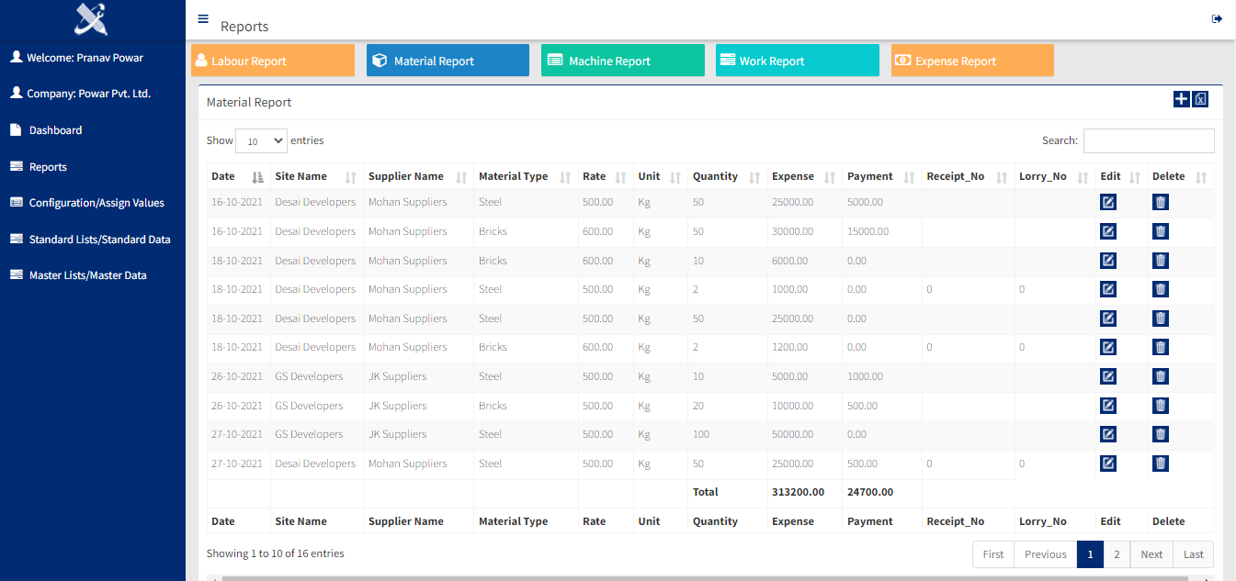1236x581 pixels.
Task: Sort table by Lorry_No column
Action: (1055, 176)
